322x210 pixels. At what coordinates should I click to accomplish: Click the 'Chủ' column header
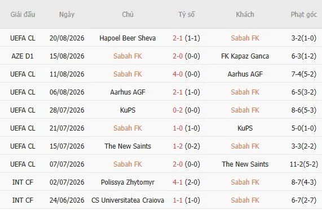coord(127,14)
